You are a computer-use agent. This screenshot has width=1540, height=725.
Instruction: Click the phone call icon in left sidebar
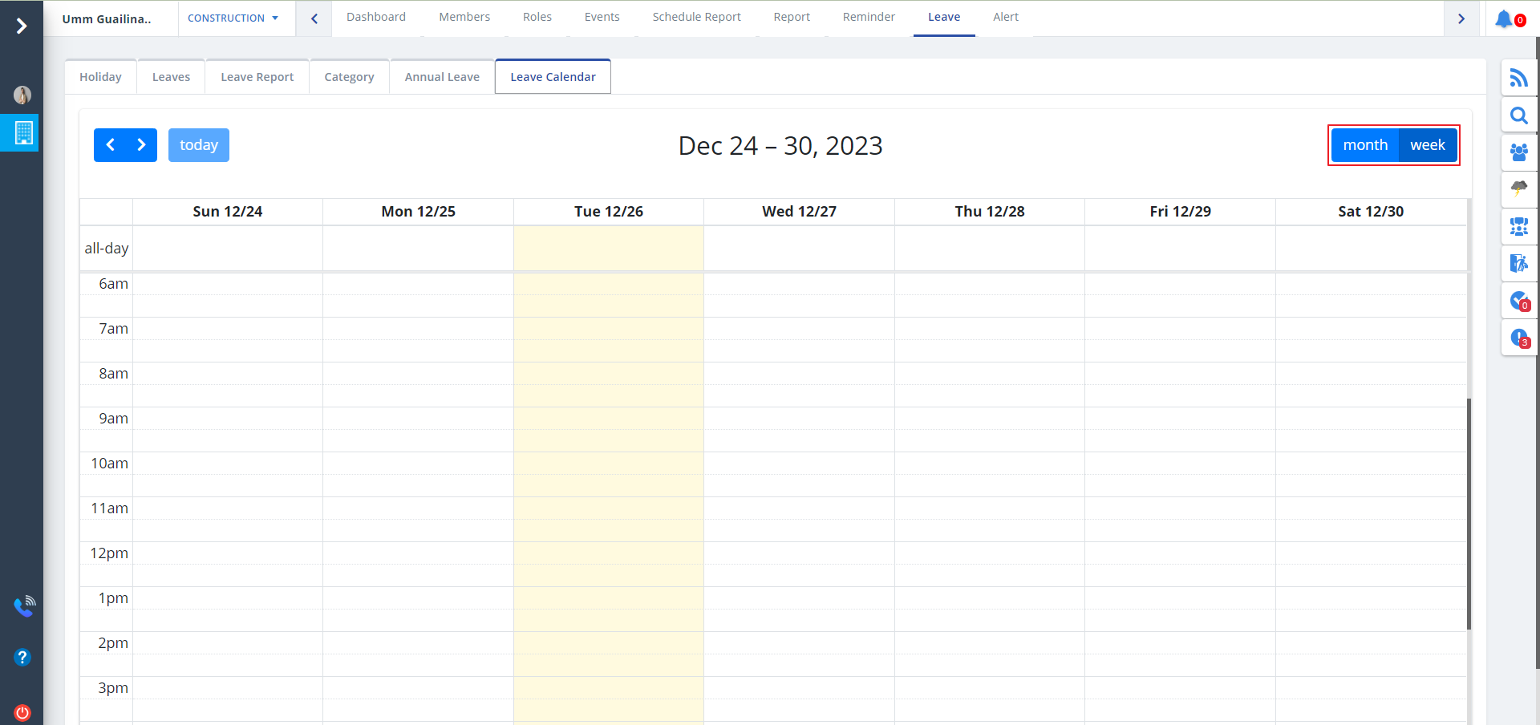[x=23, y=607]
